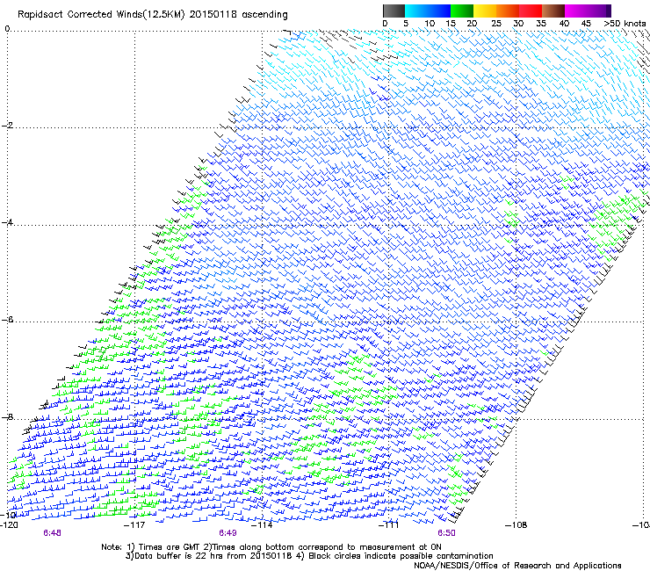This screenshot has height=571, width=650.
Task: Click the gray 0-5 knots legend swatch
Action: click(x=394, y=11)
